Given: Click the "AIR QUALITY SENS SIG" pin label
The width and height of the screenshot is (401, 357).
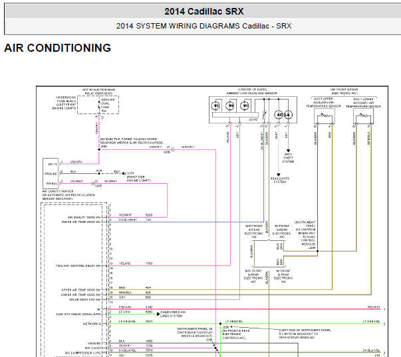Looking at the screenshot, I should coord(84,217).
